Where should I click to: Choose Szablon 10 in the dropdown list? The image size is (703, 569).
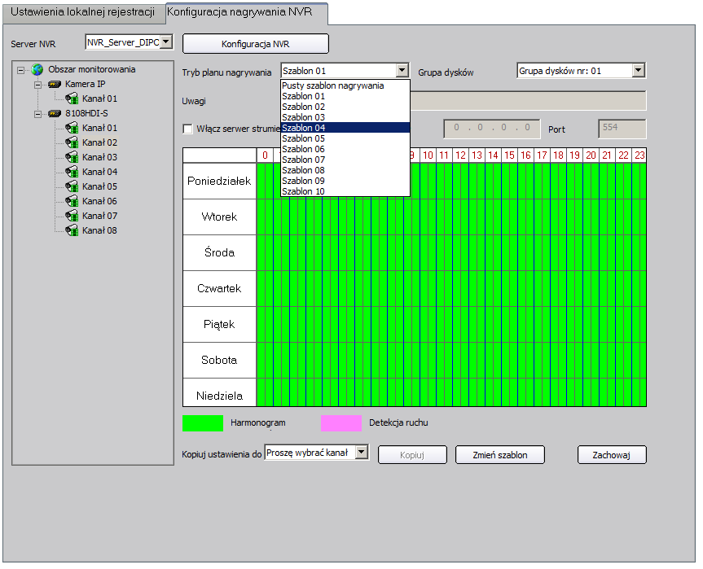pyautogui.click(x=345, y=192)
